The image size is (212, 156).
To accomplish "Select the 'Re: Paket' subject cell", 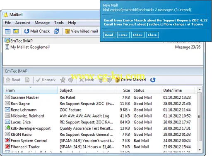I will point(67,97).
